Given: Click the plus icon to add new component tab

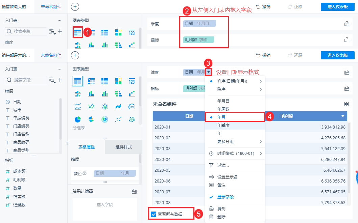Looking at the screenshot, I should pos(75,55).
